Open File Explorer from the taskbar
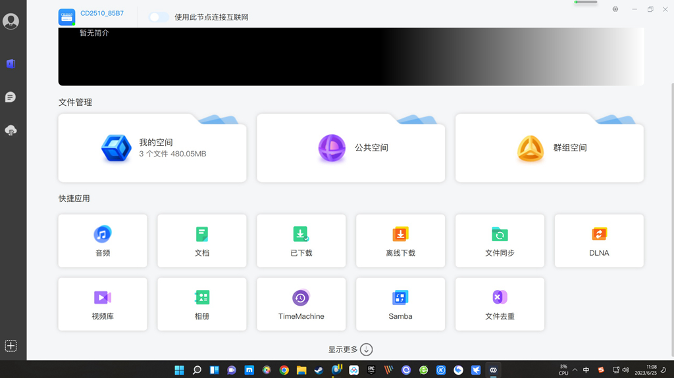This screenshot has width=674, height=378. [x=301, y=370]
